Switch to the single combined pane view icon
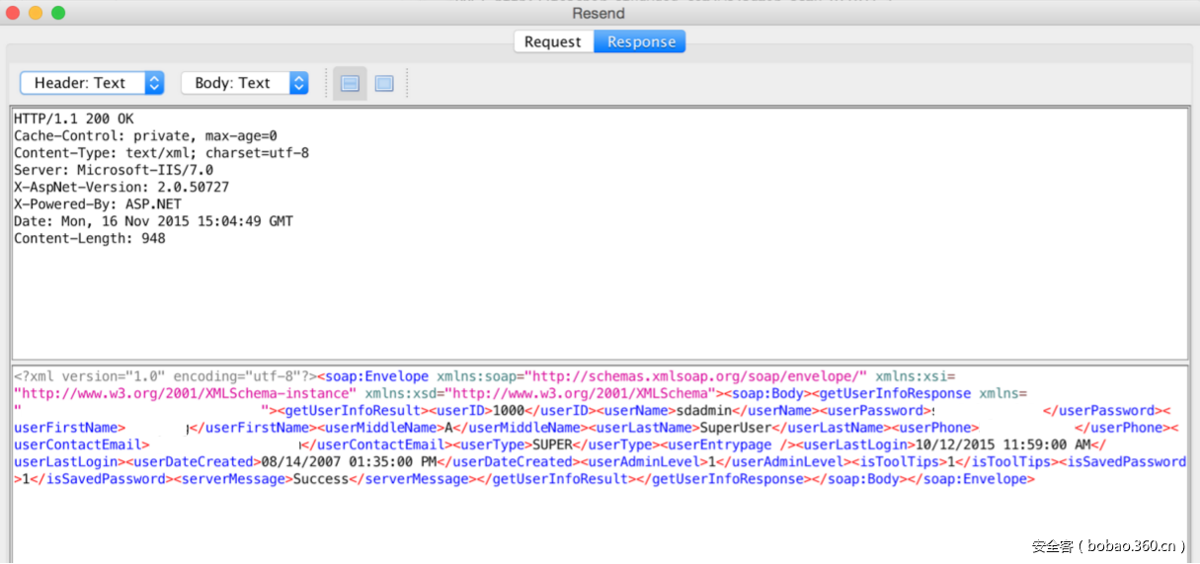 (384, 84)
